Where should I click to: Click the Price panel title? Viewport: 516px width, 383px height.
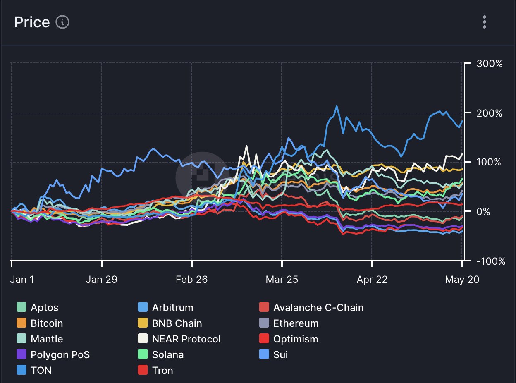32,22
